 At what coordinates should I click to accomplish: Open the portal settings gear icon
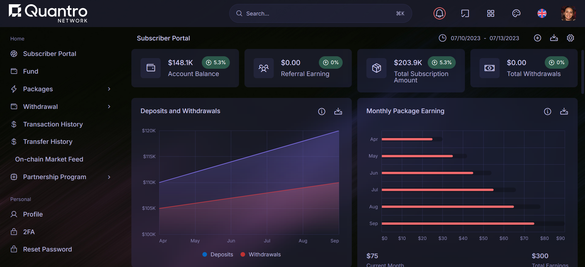pos(570,38)
